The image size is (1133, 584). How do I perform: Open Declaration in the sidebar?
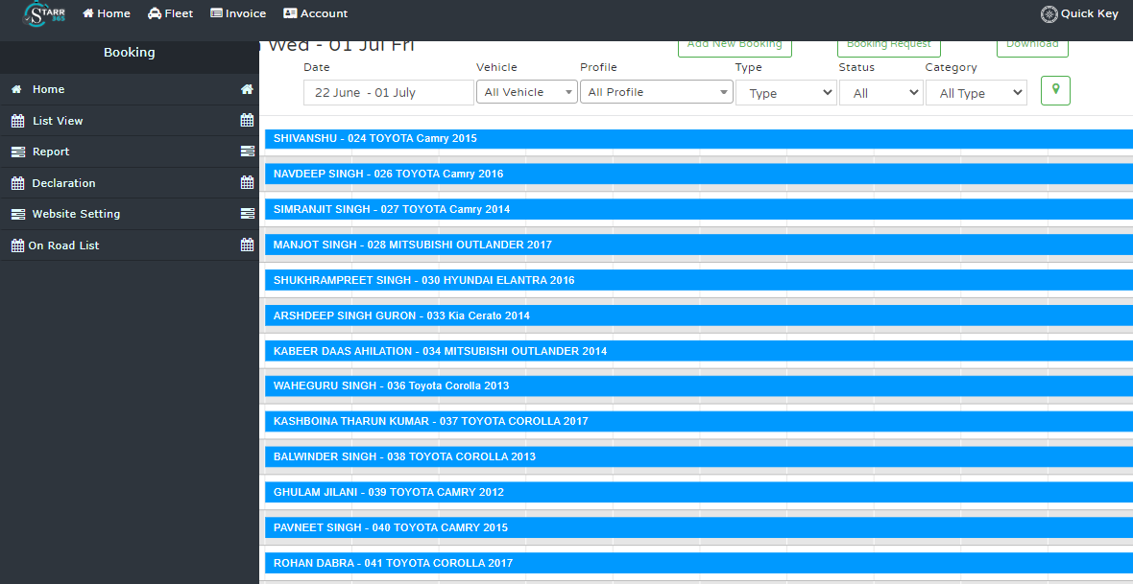[63, 183]
